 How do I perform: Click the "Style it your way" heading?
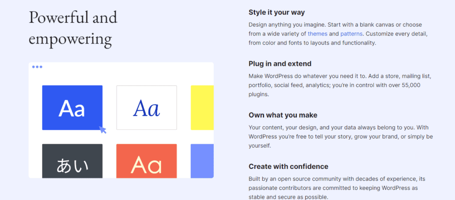(277, 12)
